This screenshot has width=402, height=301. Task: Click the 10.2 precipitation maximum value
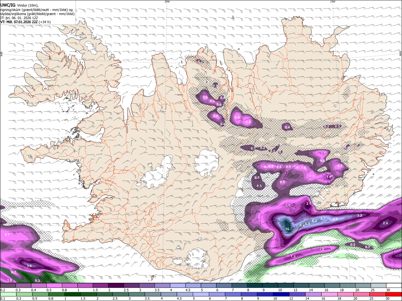289,229
